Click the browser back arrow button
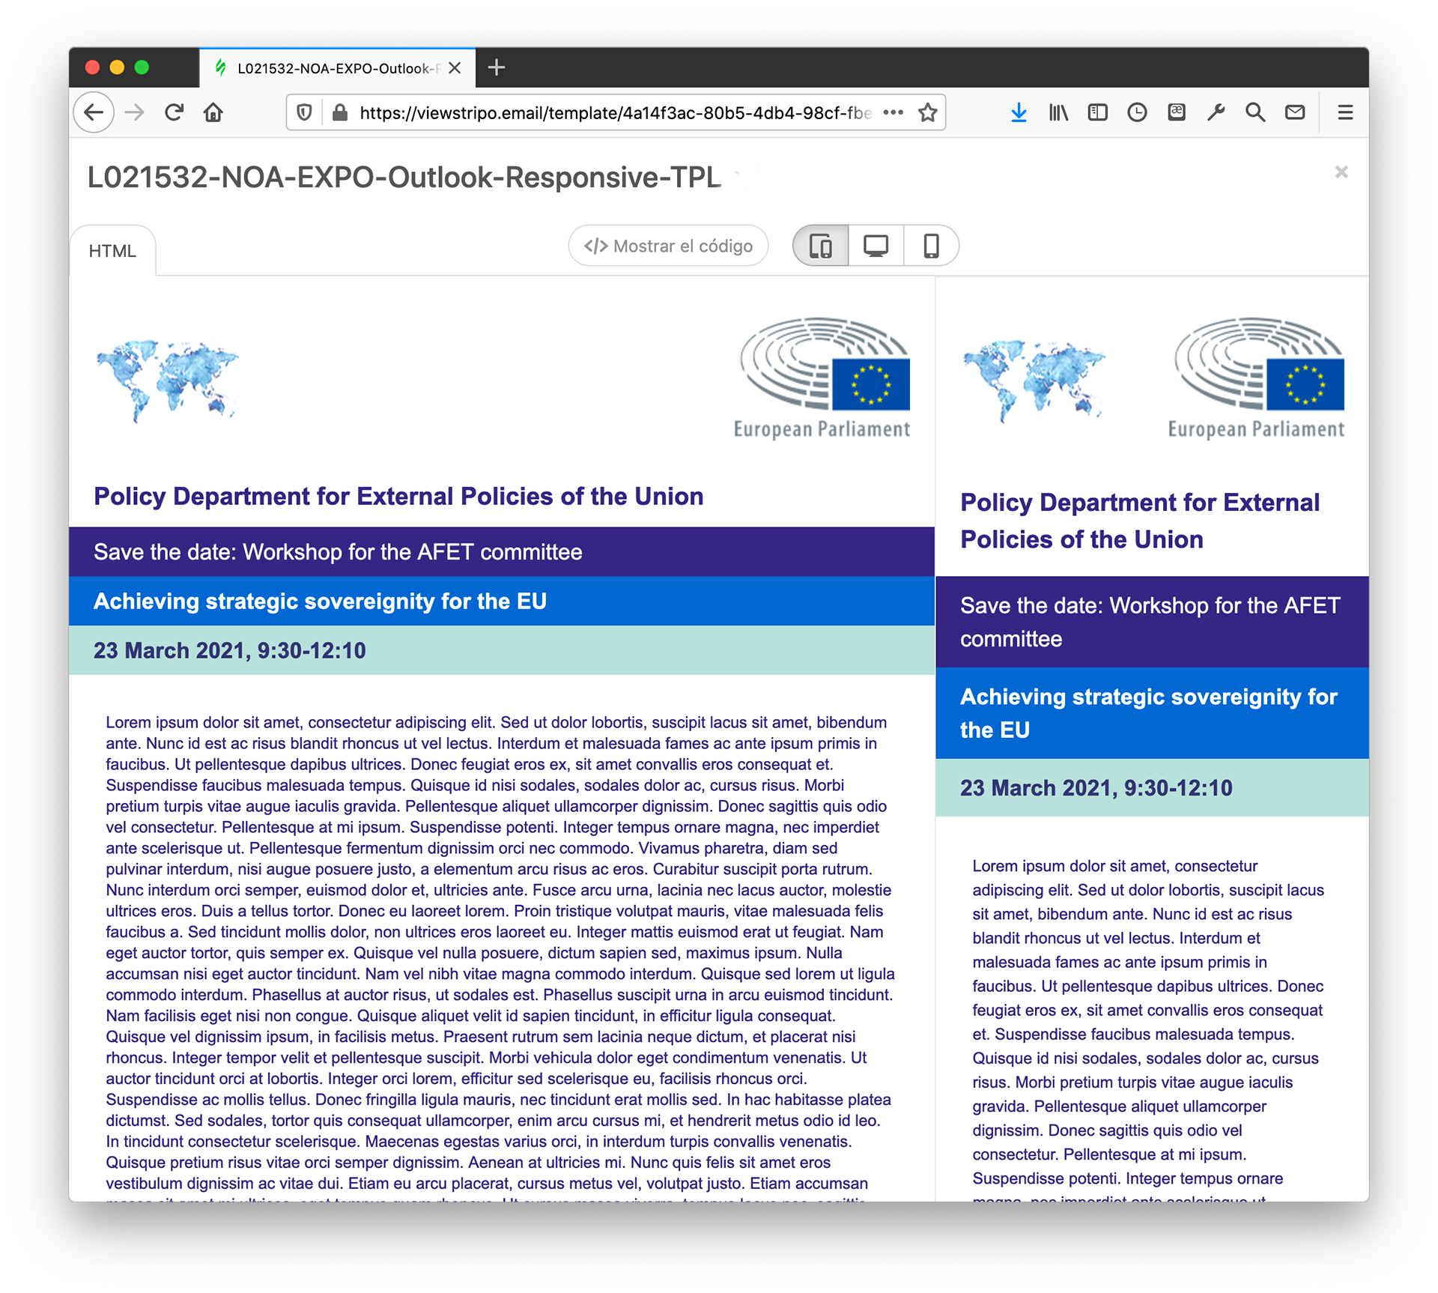 94,112
